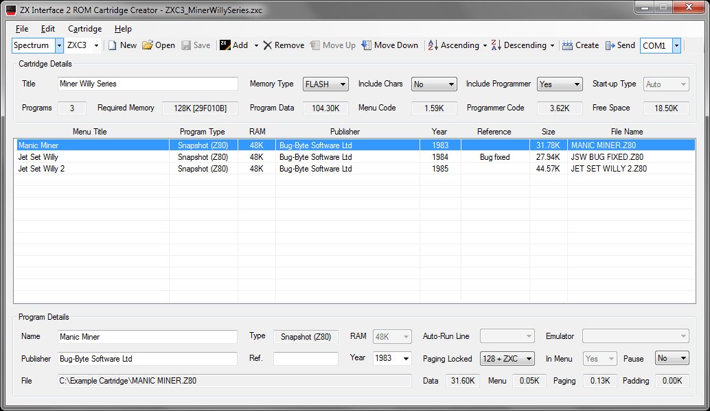710x411 pixels.
Task: Click the ZX Add program icon
Action: [x=225, y=45]
